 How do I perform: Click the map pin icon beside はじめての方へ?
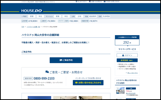[76, 2]
